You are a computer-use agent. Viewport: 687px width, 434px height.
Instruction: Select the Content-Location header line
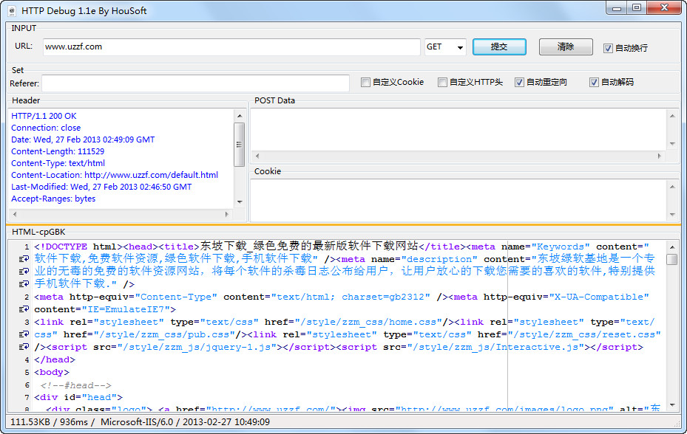[x=115, y=175]
